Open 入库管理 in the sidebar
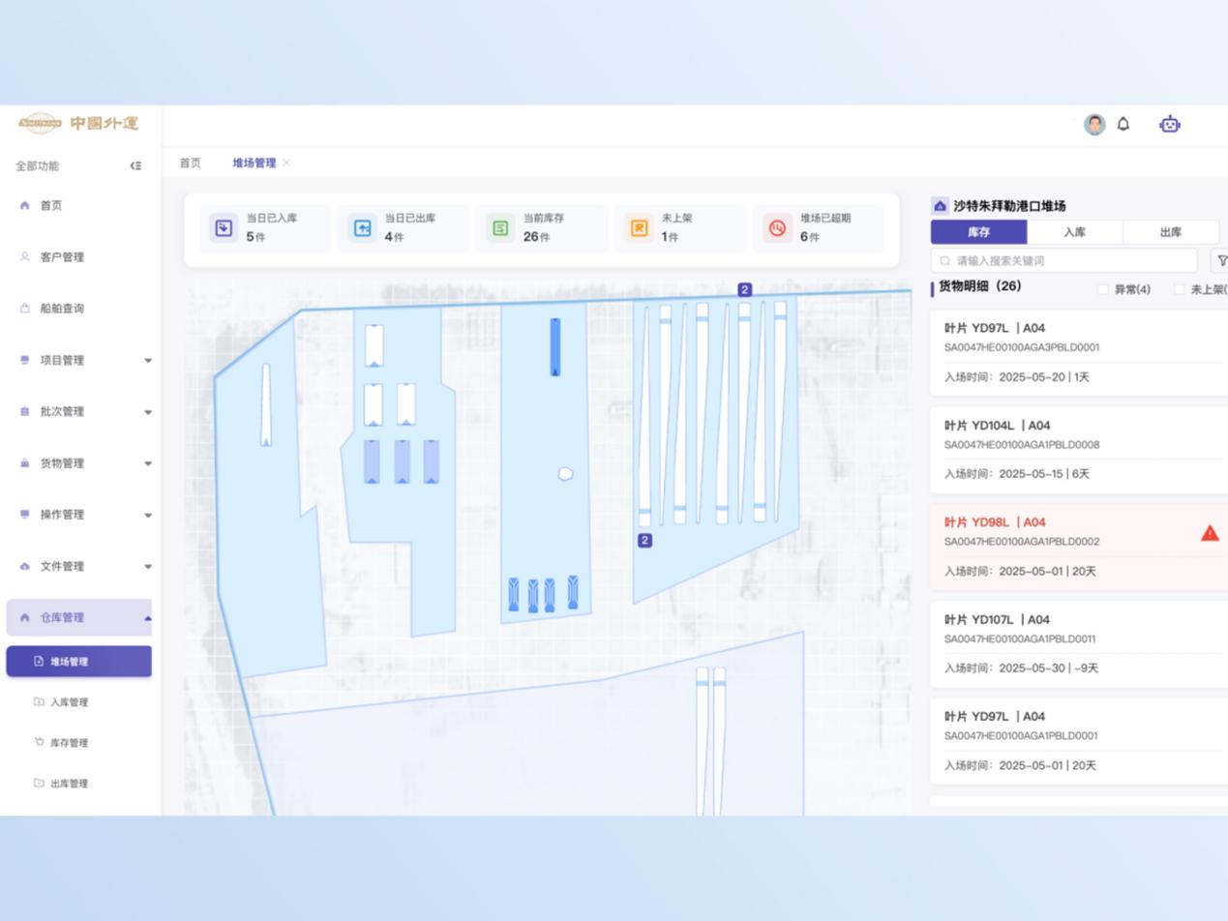 point(69,702)
